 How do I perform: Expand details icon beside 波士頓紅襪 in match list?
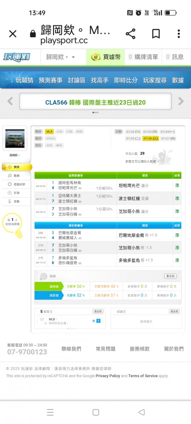[80, 201]
